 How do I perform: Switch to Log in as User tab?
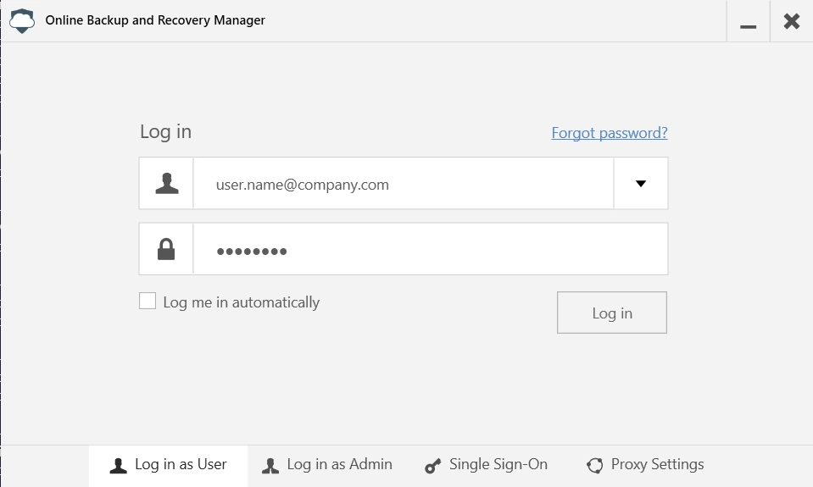click(169, 465)
